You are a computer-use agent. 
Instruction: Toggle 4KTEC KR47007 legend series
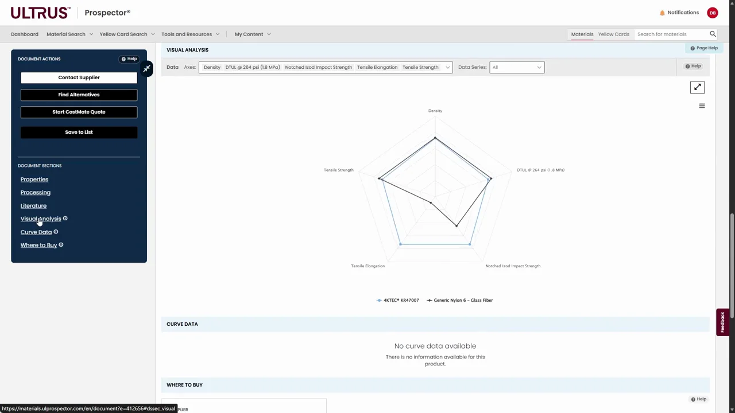398,300
